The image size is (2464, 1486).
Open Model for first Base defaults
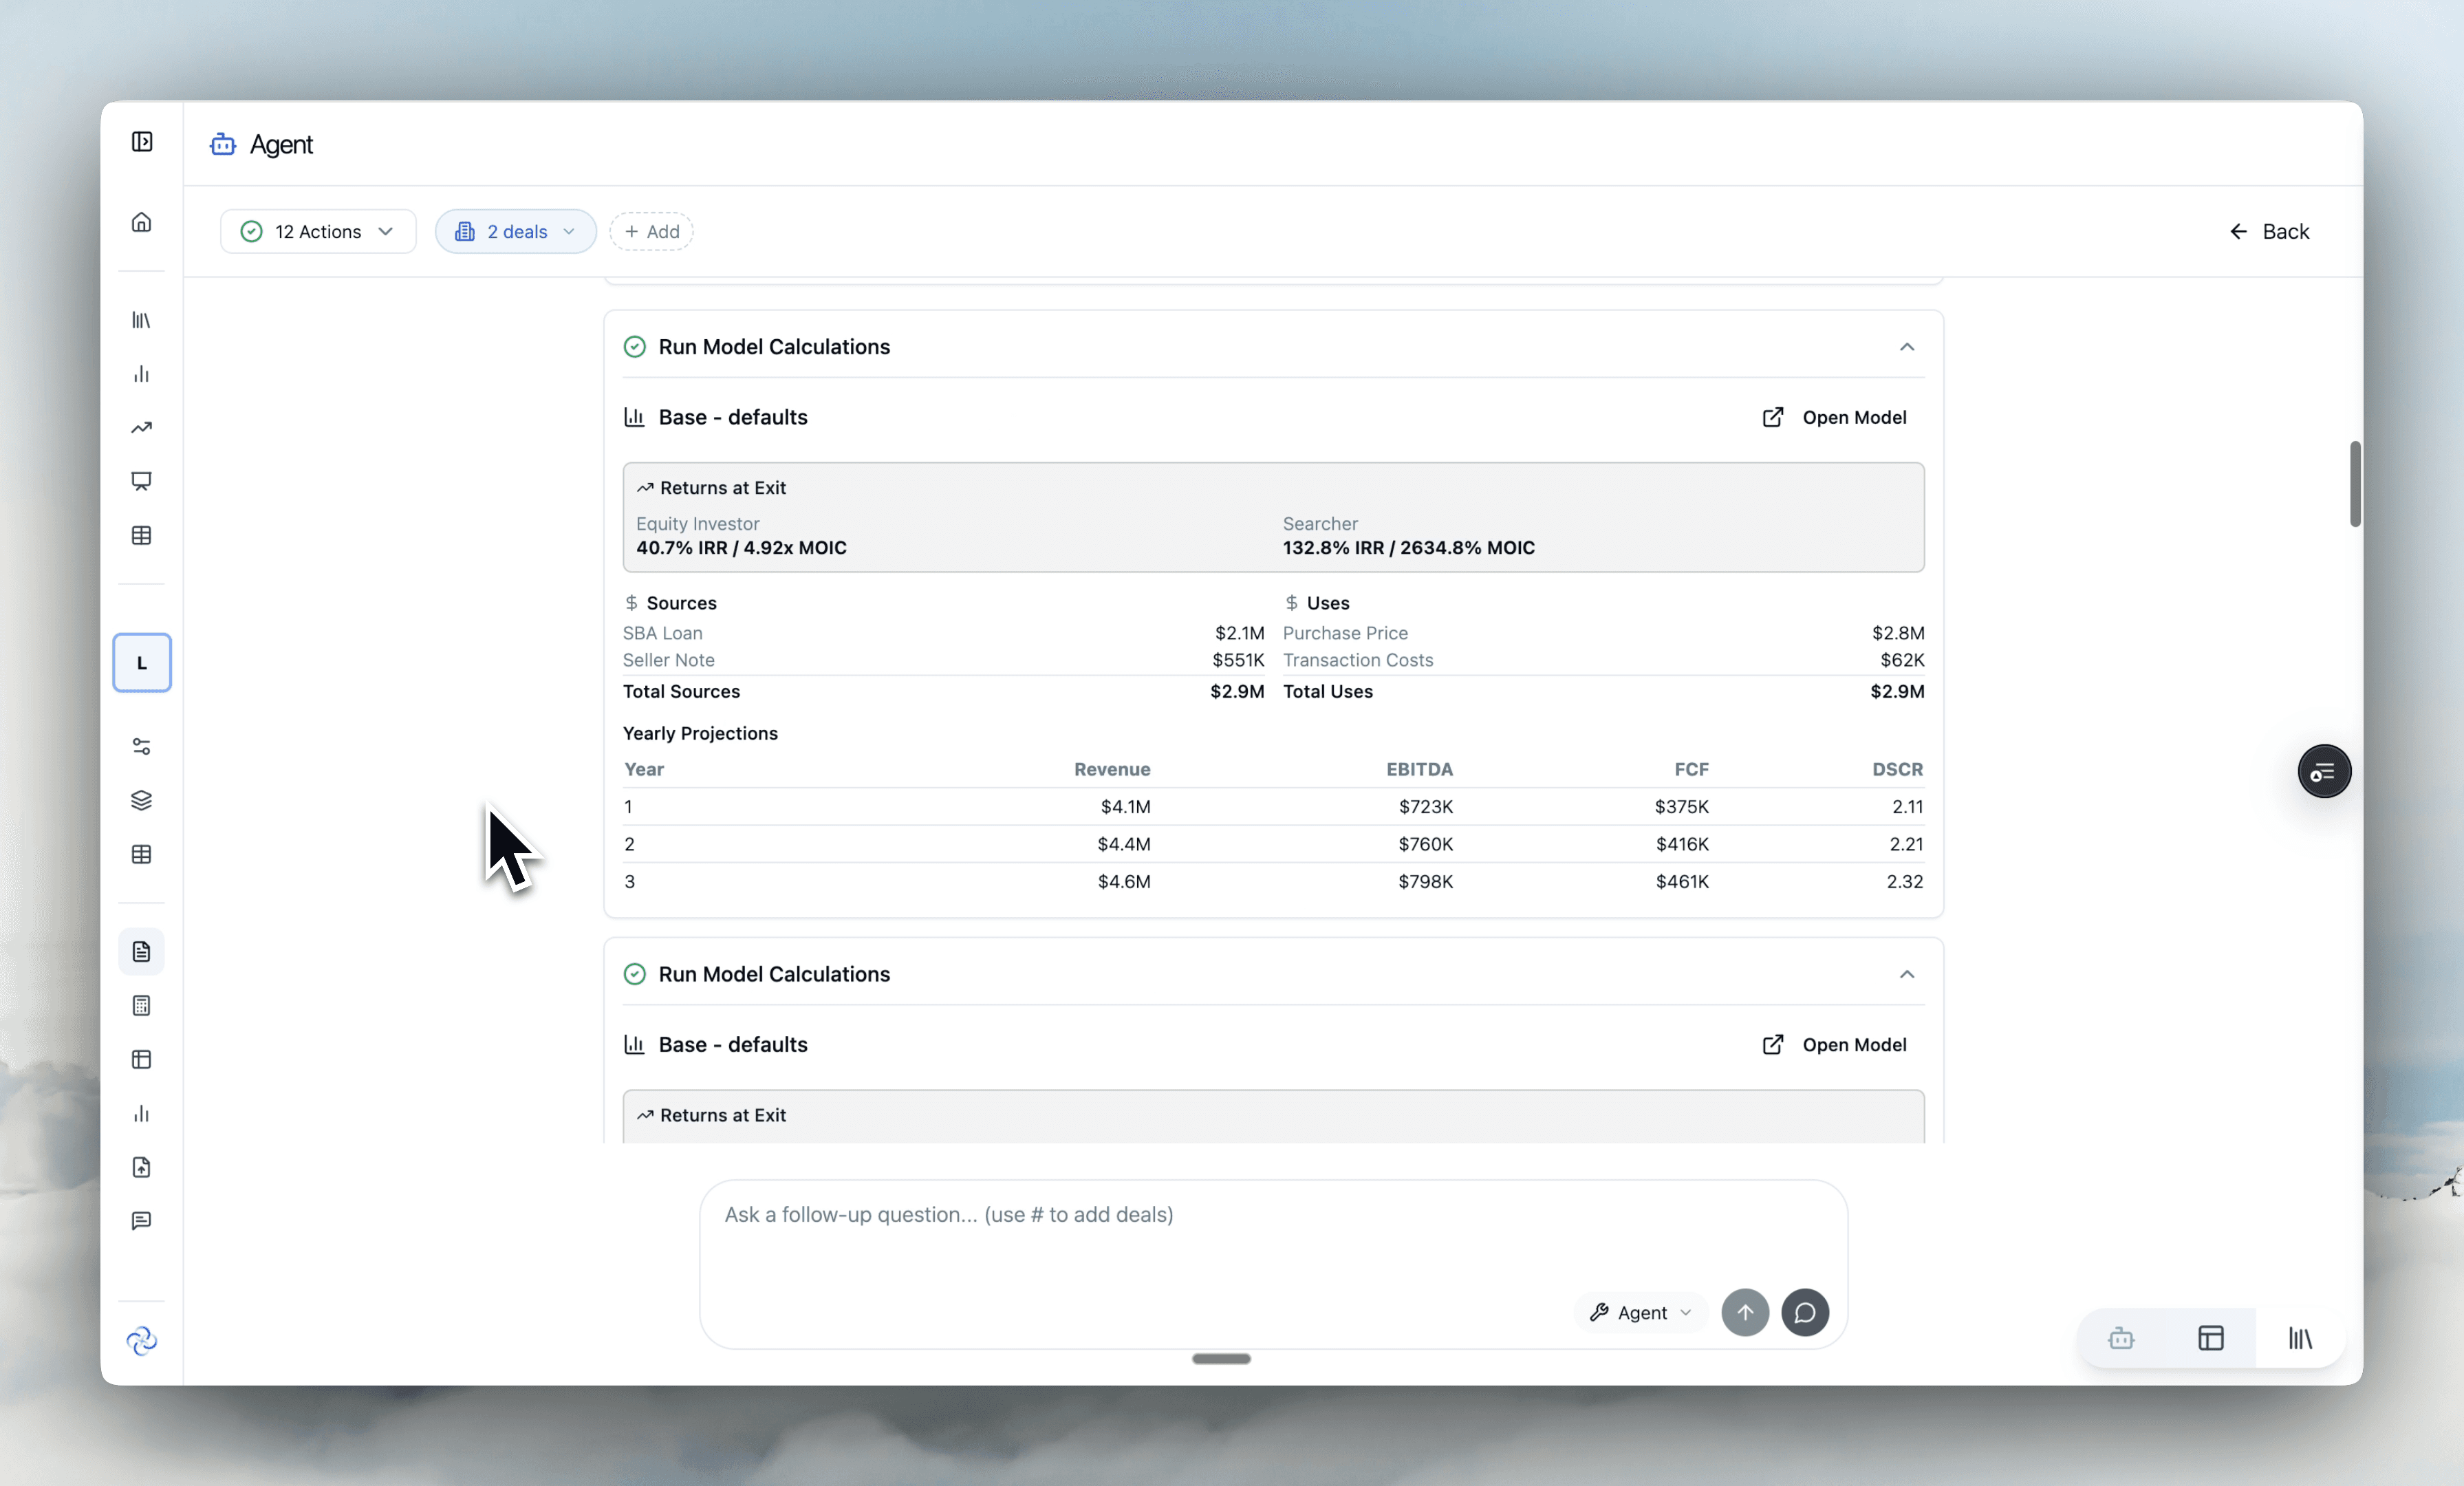[1834, 417]
